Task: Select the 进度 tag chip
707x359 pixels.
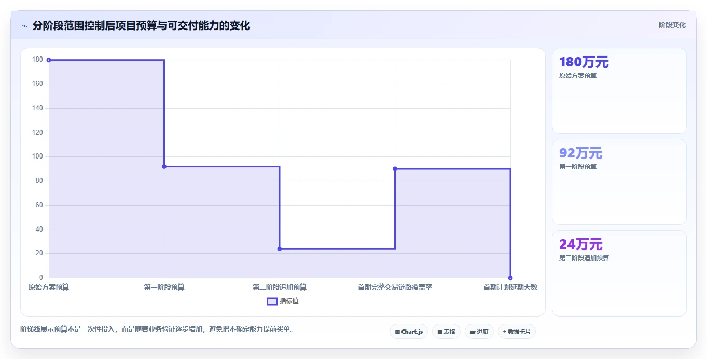Action: (x=479, y=332)
